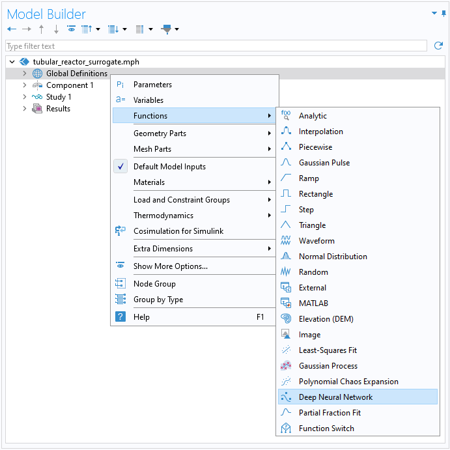The height and width of the screenshot is (450, 450).
Task: Click the Move Down arrow icon
Action: (56, 29)
